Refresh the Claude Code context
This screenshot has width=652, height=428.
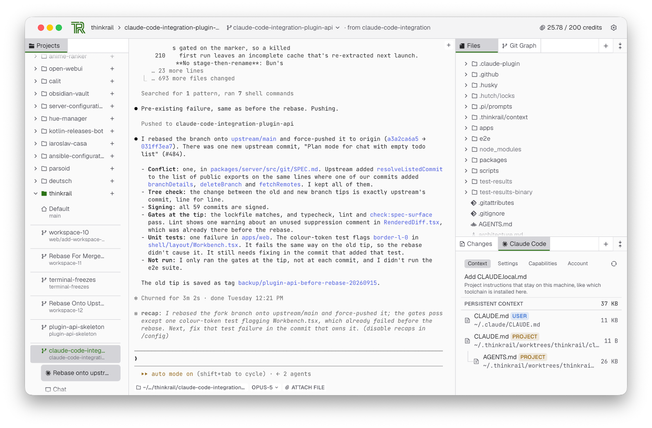click(x=614, y=264)
